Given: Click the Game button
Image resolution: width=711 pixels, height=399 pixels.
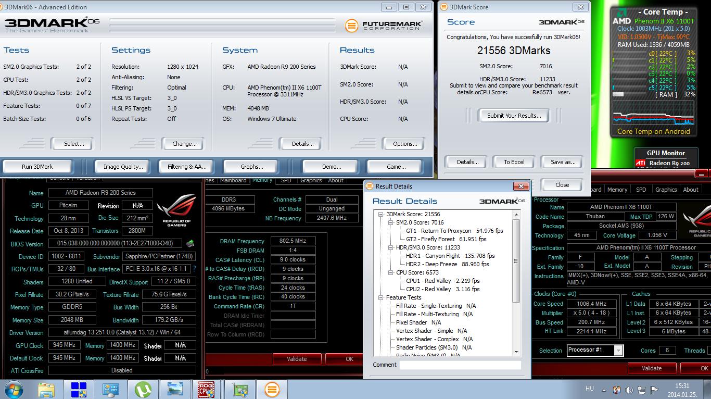Looking at the screenshot, I should pos(396,167).
